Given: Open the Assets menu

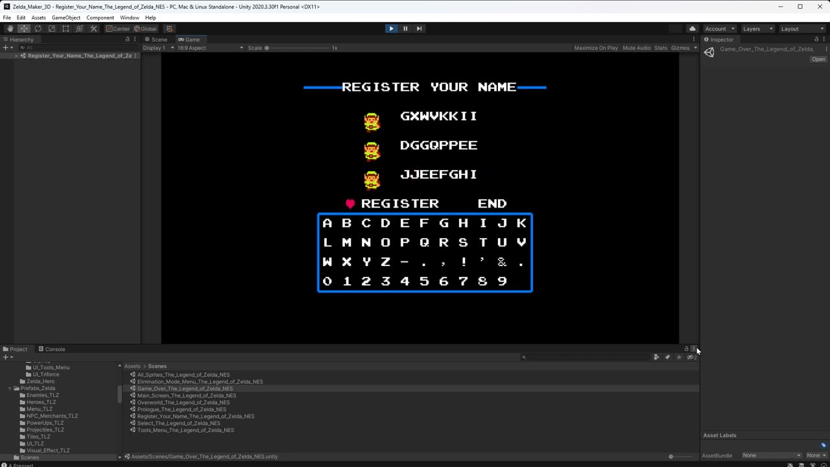Looking at the screenshot, I should 39,18.
